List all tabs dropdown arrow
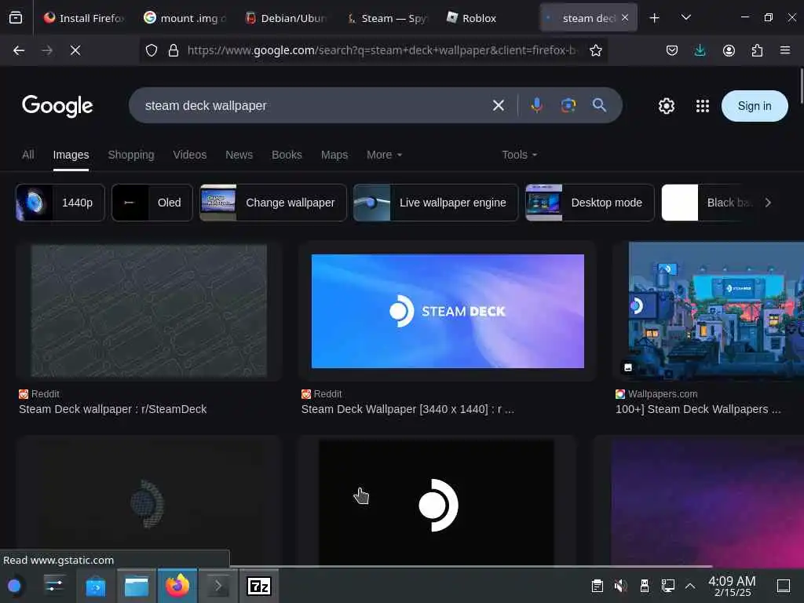 pos(685,18)
